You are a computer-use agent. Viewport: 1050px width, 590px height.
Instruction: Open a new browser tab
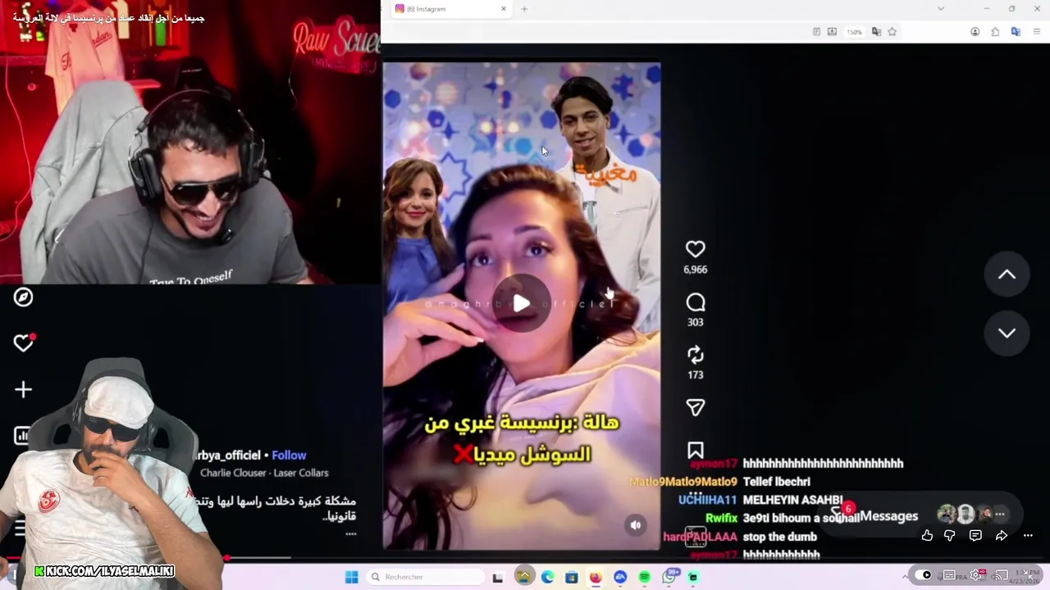coord(524,9)
